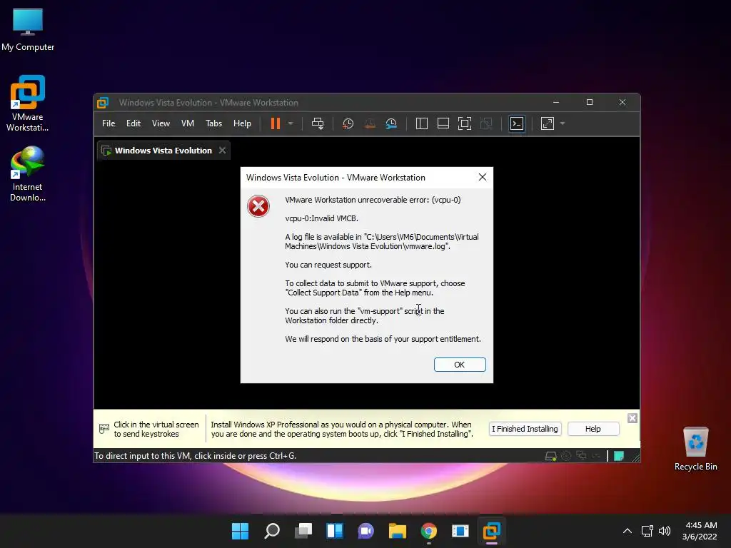Minimize the VMware Workstation window

[555, 102]
